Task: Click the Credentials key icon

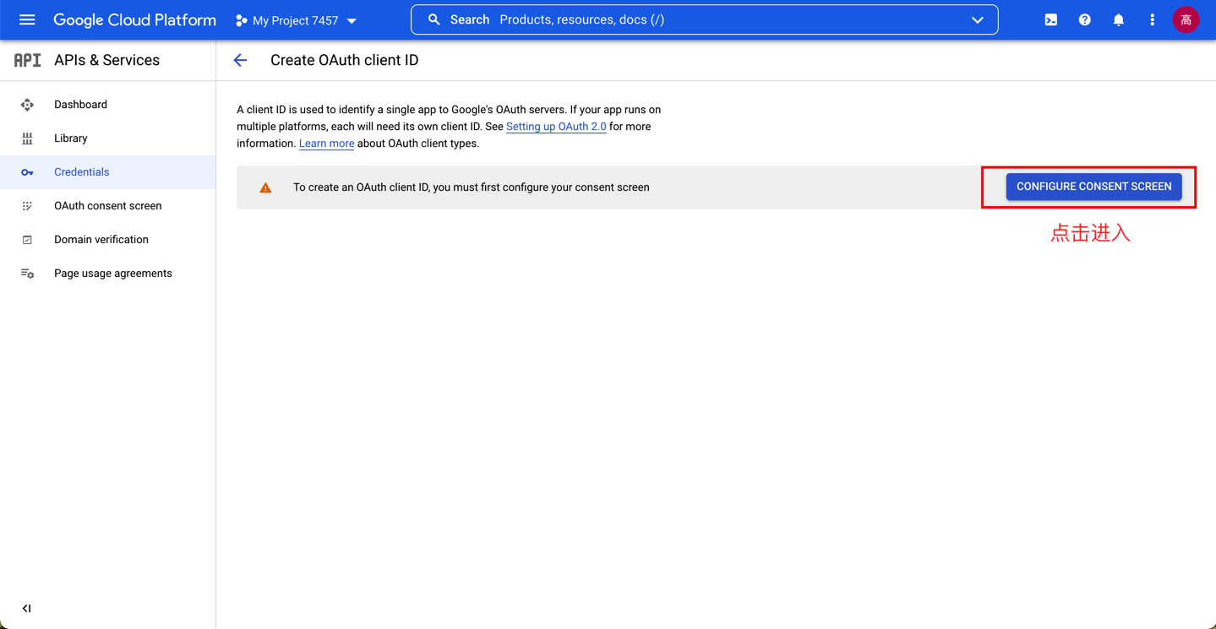Action: (27, 172)
